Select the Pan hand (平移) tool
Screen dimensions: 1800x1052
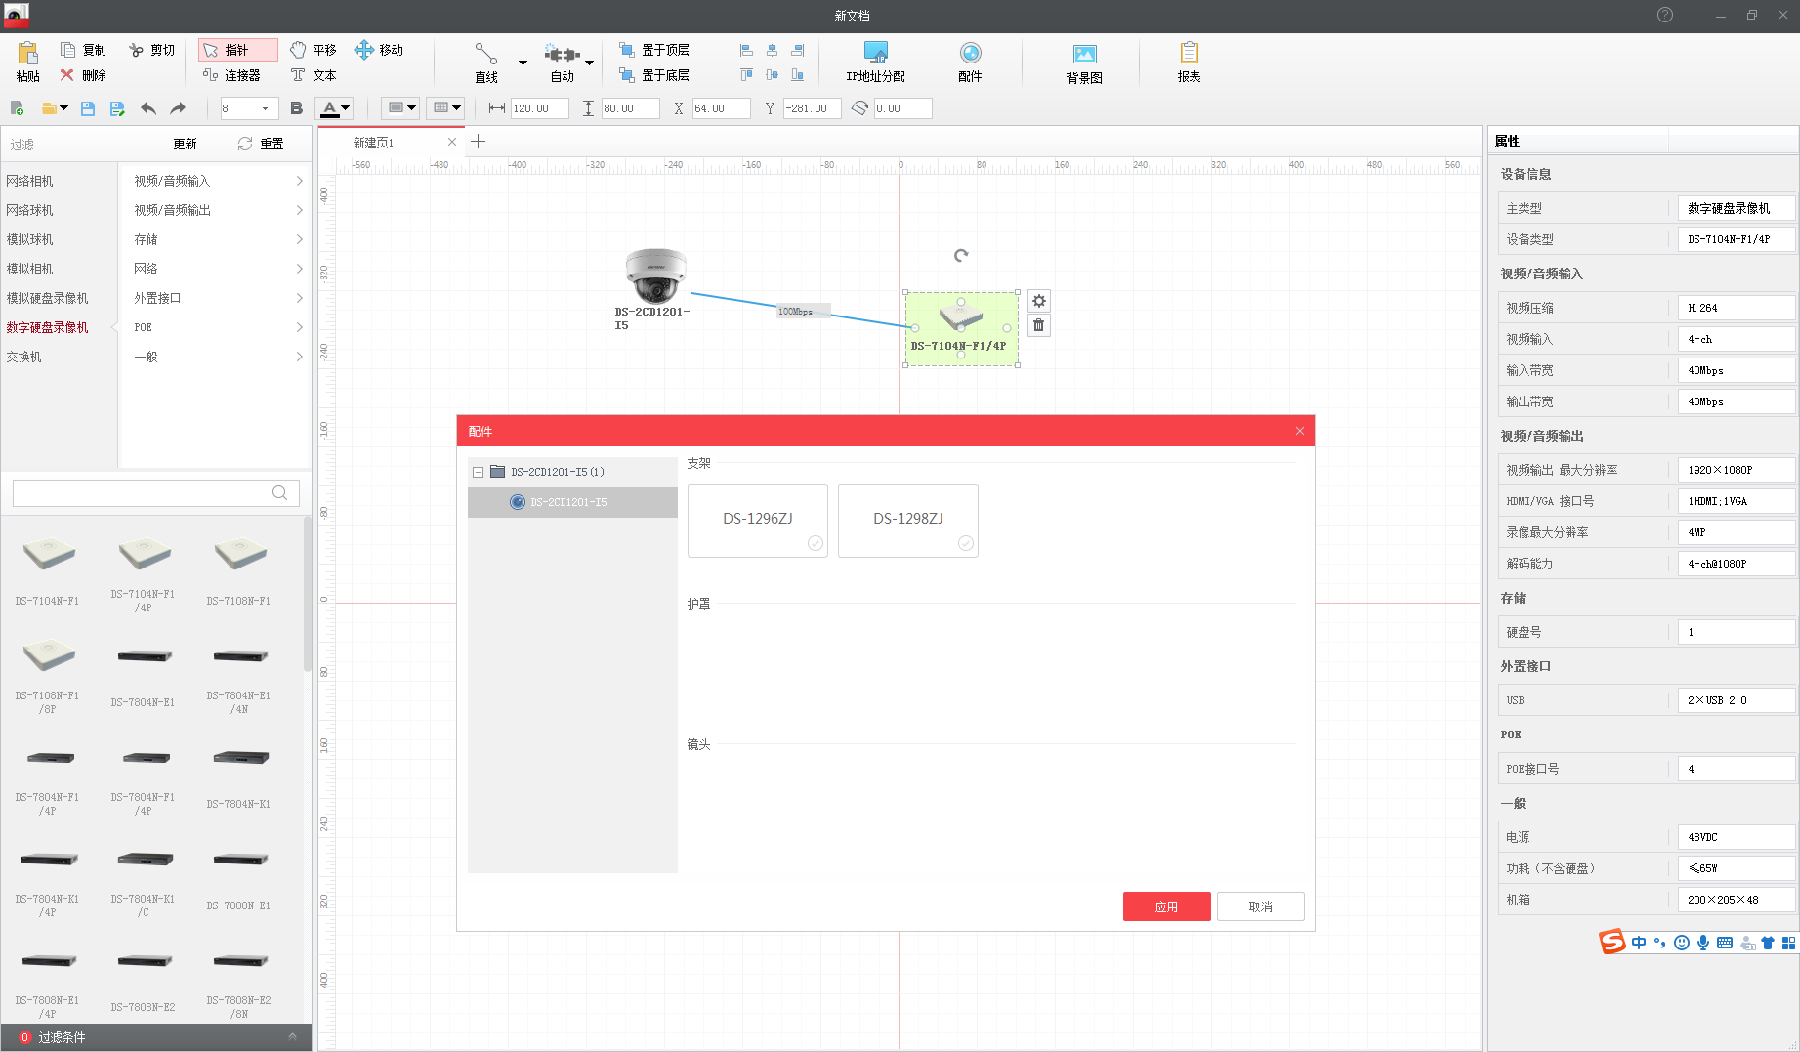coord(314,50)
